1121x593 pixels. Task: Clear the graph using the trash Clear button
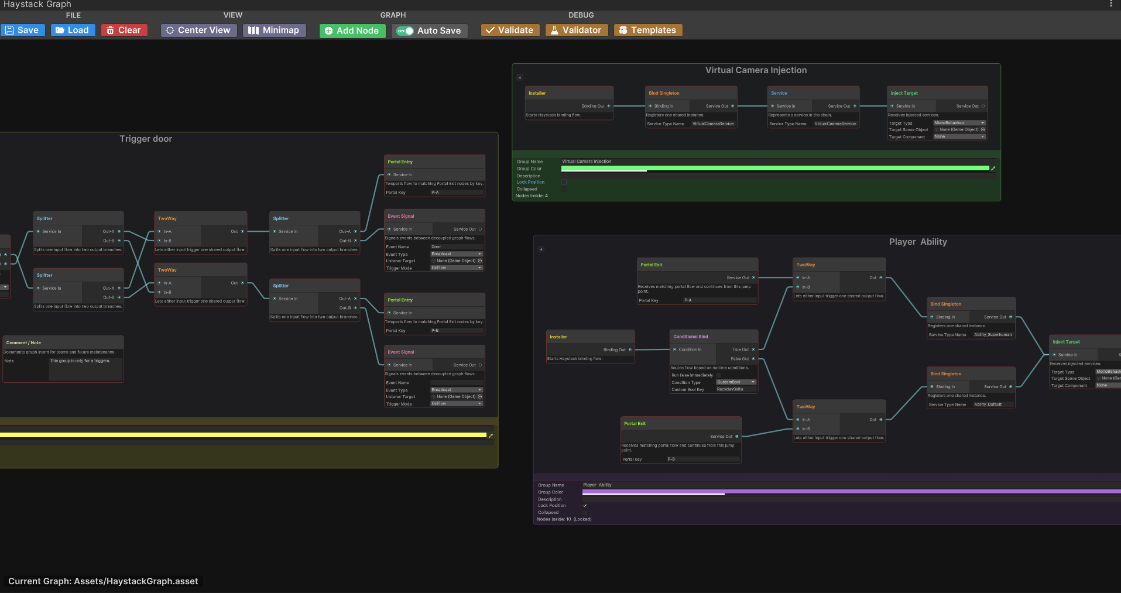pos(124,30)
